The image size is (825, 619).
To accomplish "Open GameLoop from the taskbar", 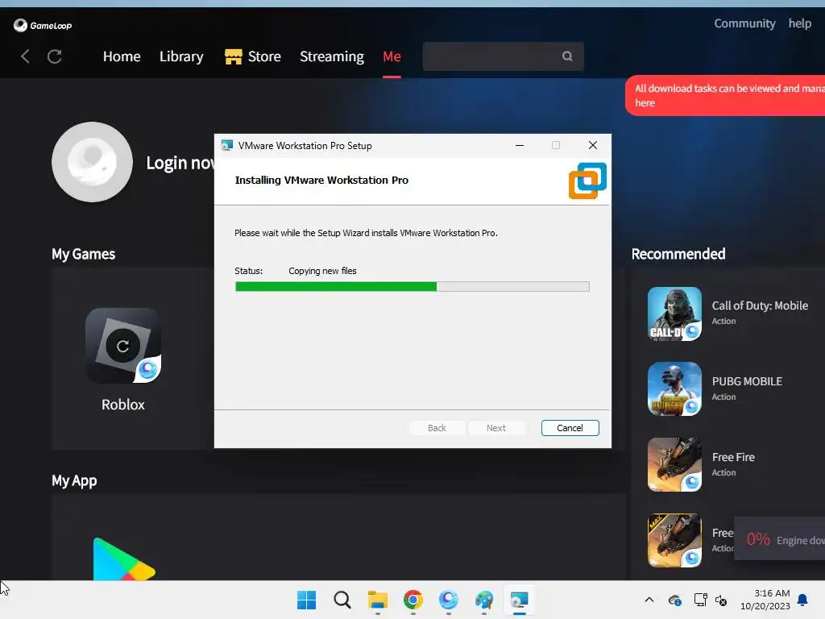I will 448,600.
